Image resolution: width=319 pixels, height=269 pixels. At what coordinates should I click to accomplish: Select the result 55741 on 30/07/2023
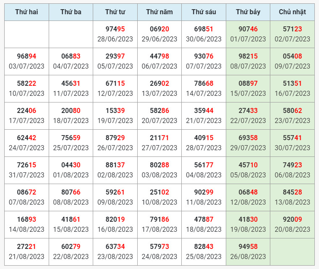pos(293,143)
